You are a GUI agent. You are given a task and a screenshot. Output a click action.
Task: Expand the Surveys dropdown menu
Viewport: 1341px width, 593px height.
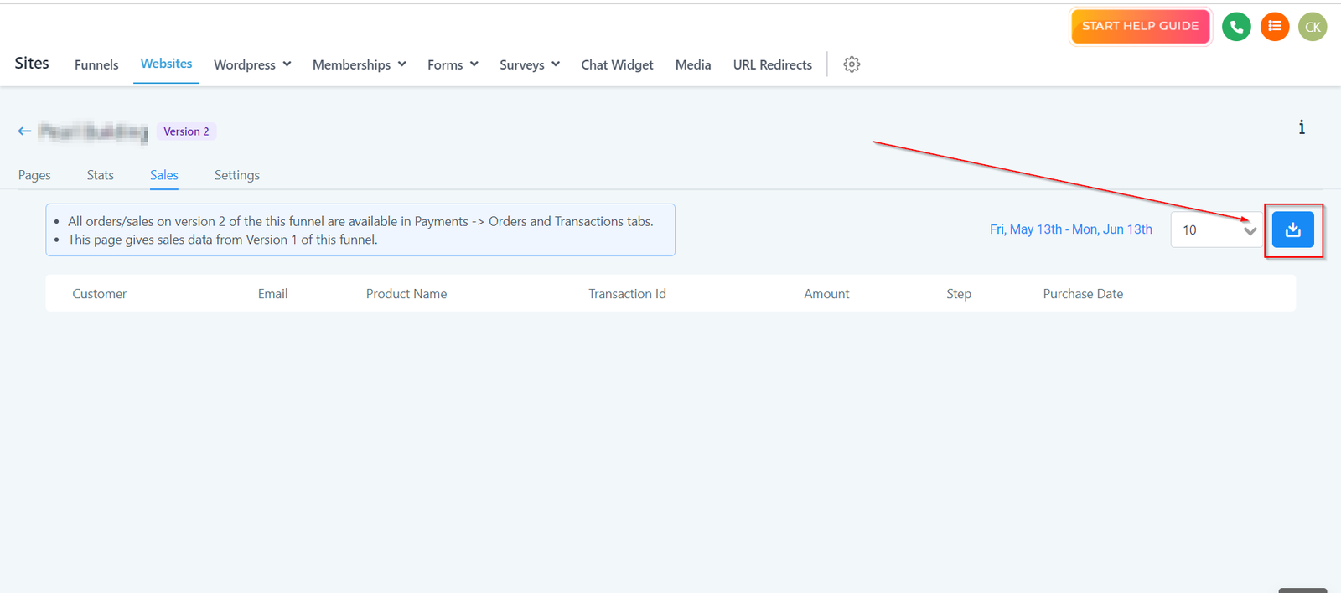[529, 64]
